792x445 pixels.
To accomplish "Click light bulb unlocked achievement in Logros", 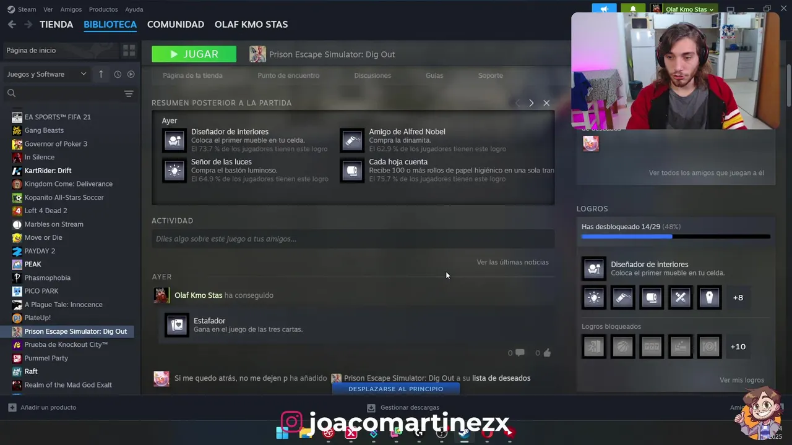I will [593, 297].
